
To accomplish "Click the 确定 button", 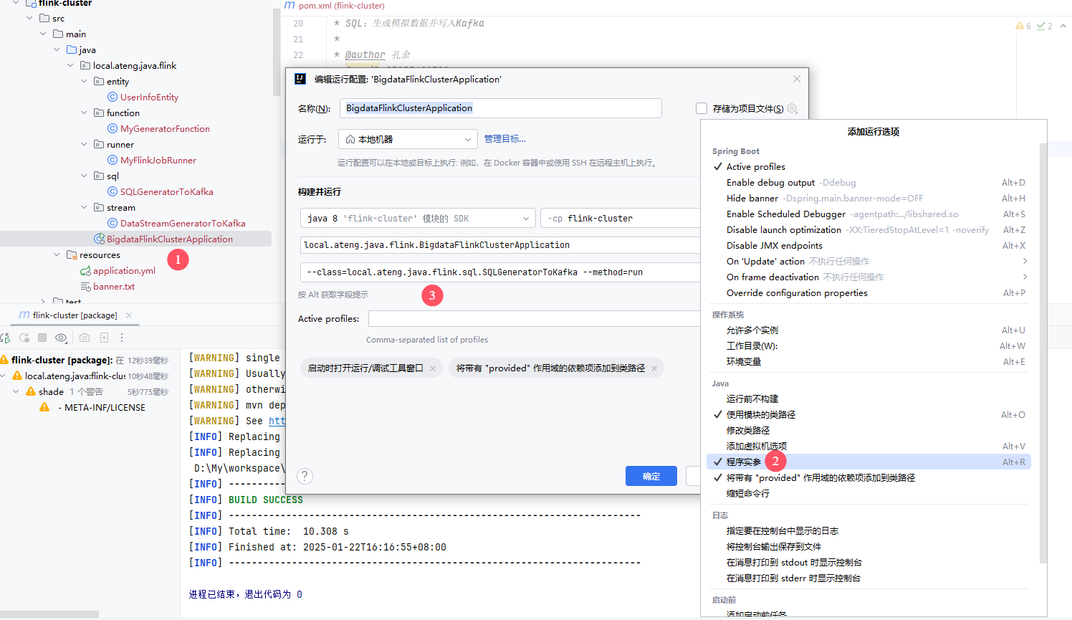I will point(651,476).
